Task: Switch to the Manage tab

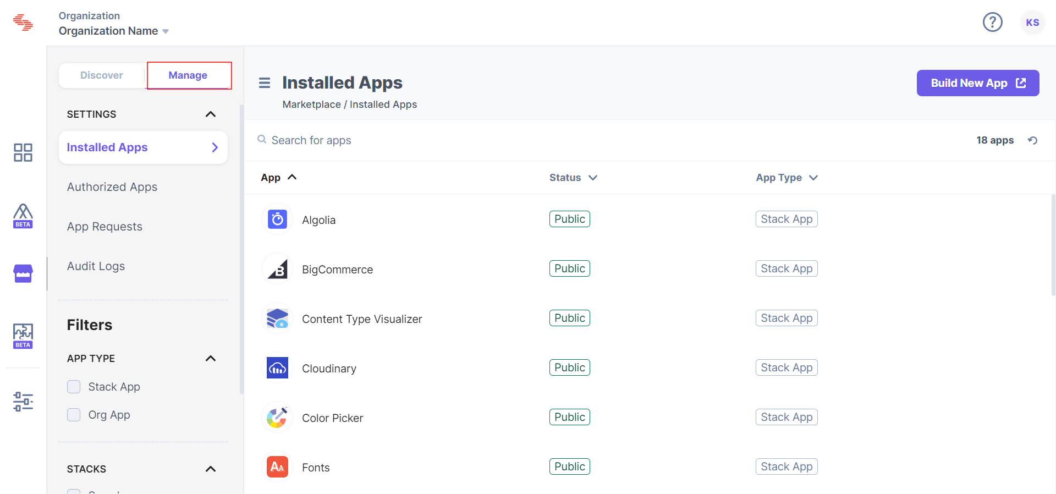Action: [x=188, y=75]
